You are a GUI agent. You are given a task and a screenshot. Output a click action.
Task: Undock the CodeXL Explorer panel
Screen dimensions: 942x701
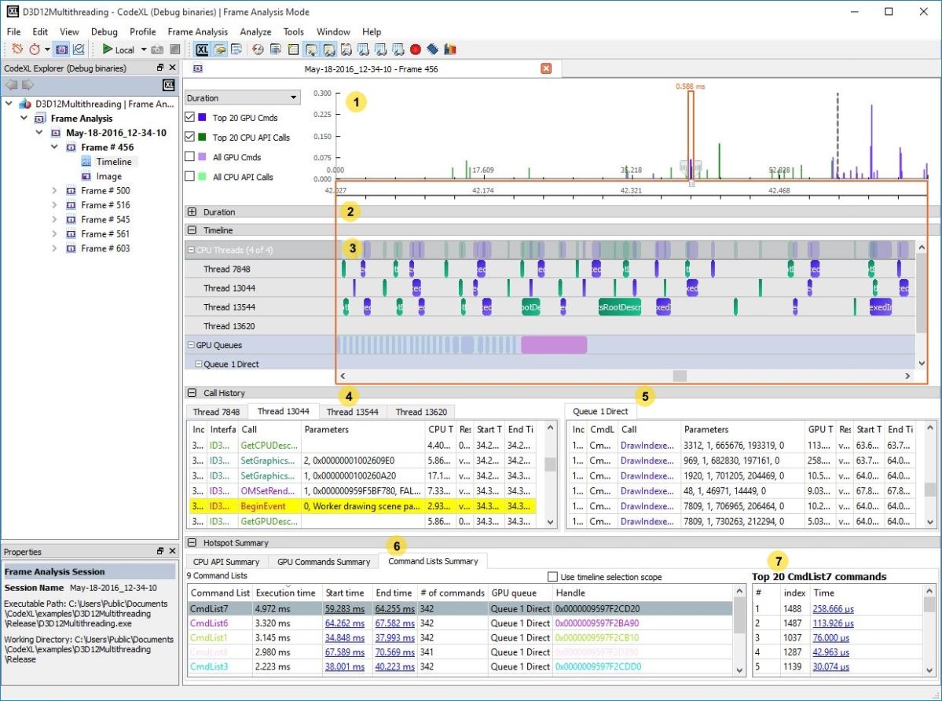pyautogui.click(x=159, y=68)
